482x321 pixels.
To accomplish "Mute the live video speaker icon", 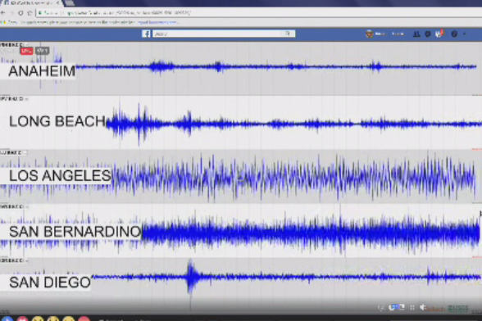I will tap(423, 307).
